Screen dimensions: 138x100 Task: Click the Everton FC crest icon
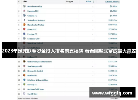24,34
